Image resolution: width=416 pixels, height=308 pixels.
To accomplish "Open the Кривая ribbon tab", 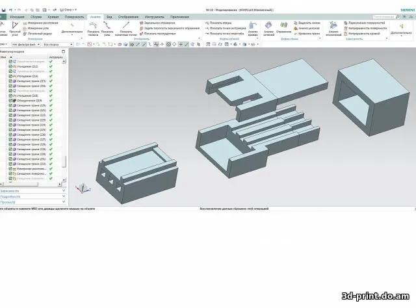I will pyautogui.click(x=53, y=17).
